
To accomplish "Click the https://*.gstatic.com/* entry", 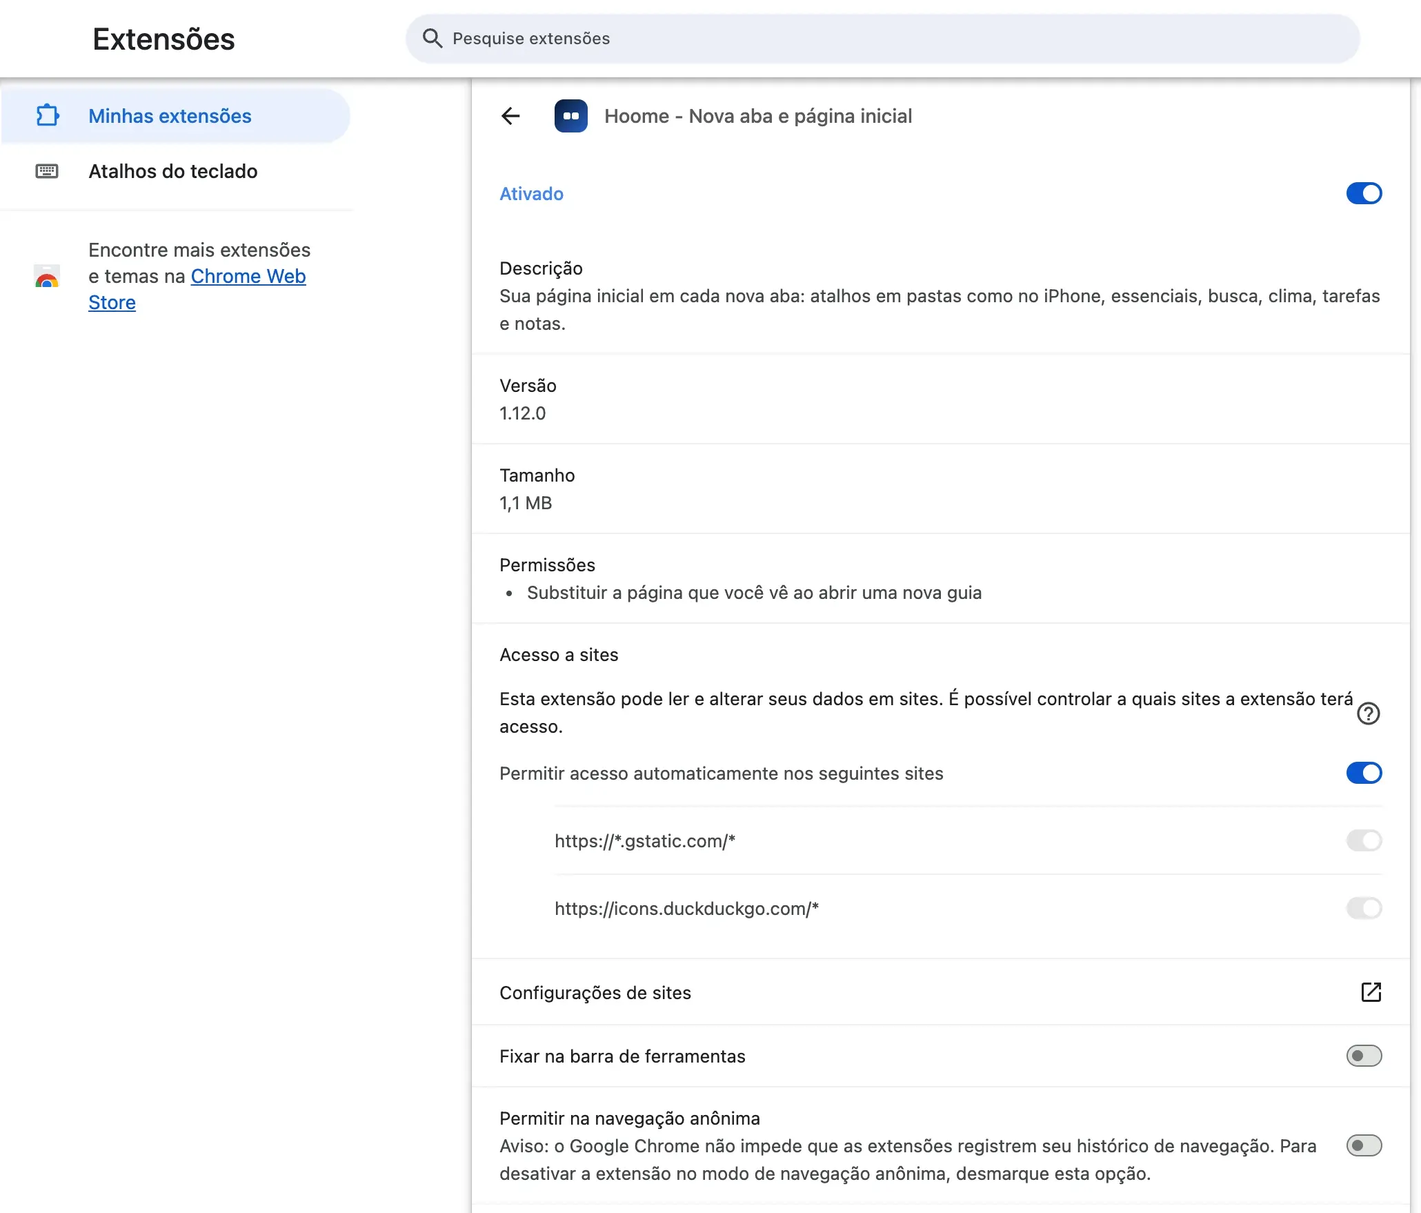I will (644, 841).
